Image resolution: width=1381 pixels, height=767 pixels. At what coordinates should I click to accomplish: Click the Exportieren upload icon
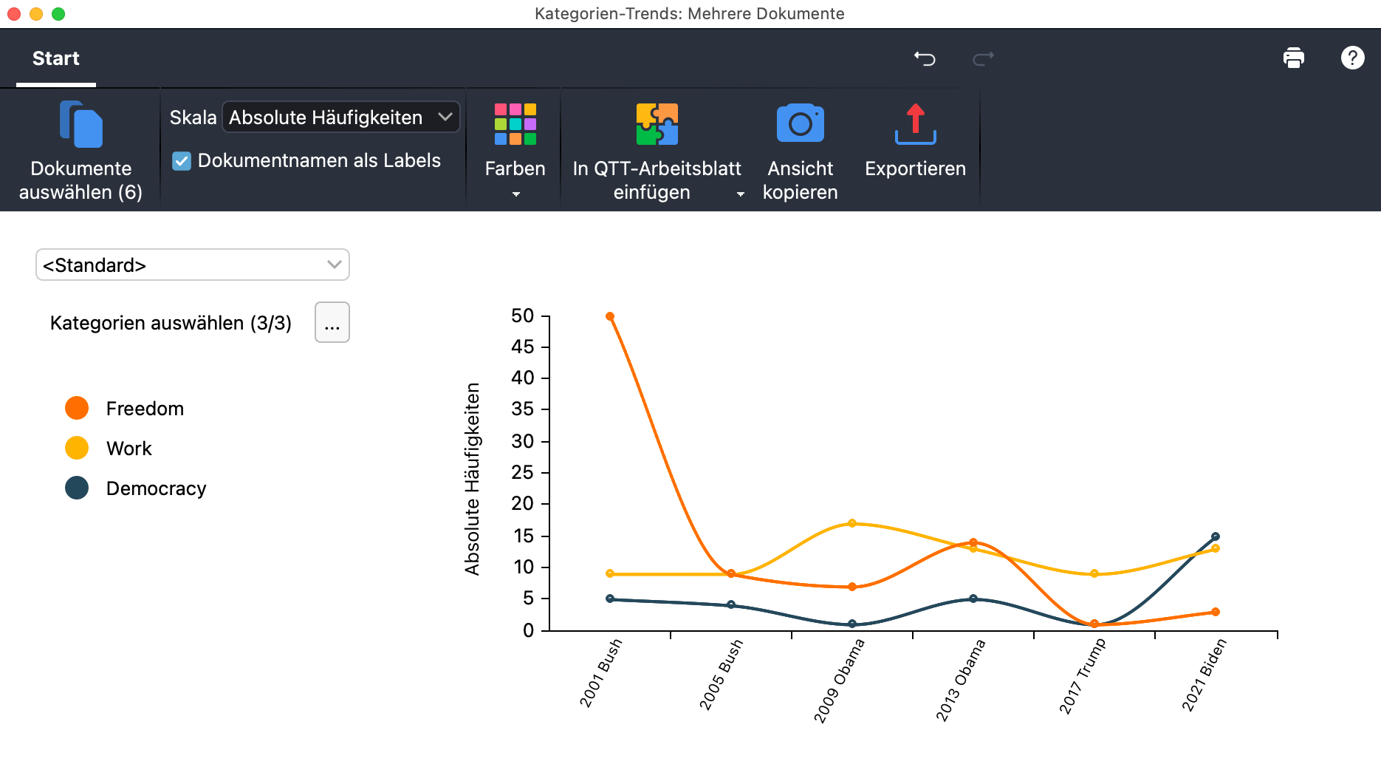point(915,124)
